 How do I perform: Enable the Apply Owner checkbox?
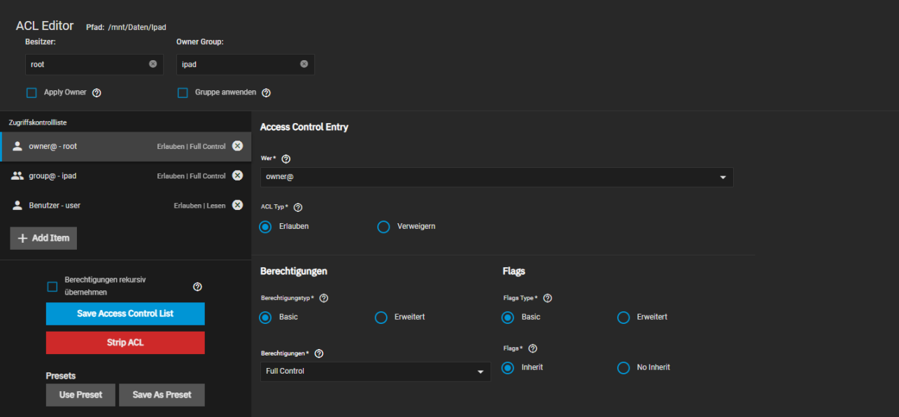(31, 93)
